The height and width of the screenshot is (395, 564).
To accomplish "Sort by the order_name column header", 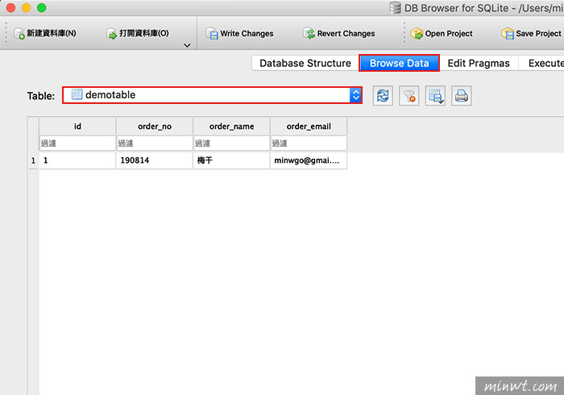I will 231,127.
